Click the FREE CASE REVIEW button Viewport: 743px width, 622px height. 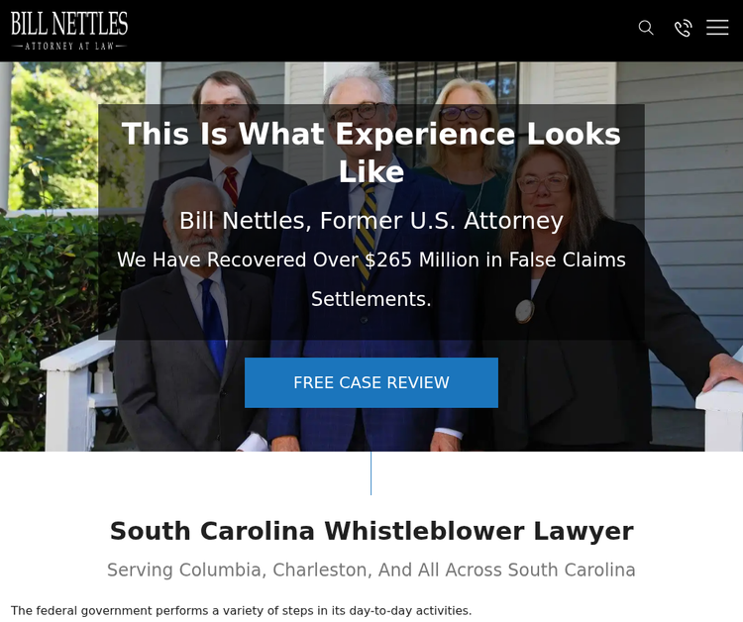371,382
